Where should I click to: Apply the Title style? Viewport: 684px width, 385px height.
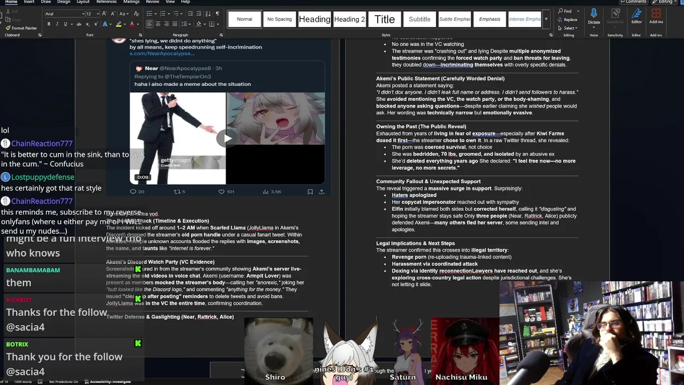point(384,19)
